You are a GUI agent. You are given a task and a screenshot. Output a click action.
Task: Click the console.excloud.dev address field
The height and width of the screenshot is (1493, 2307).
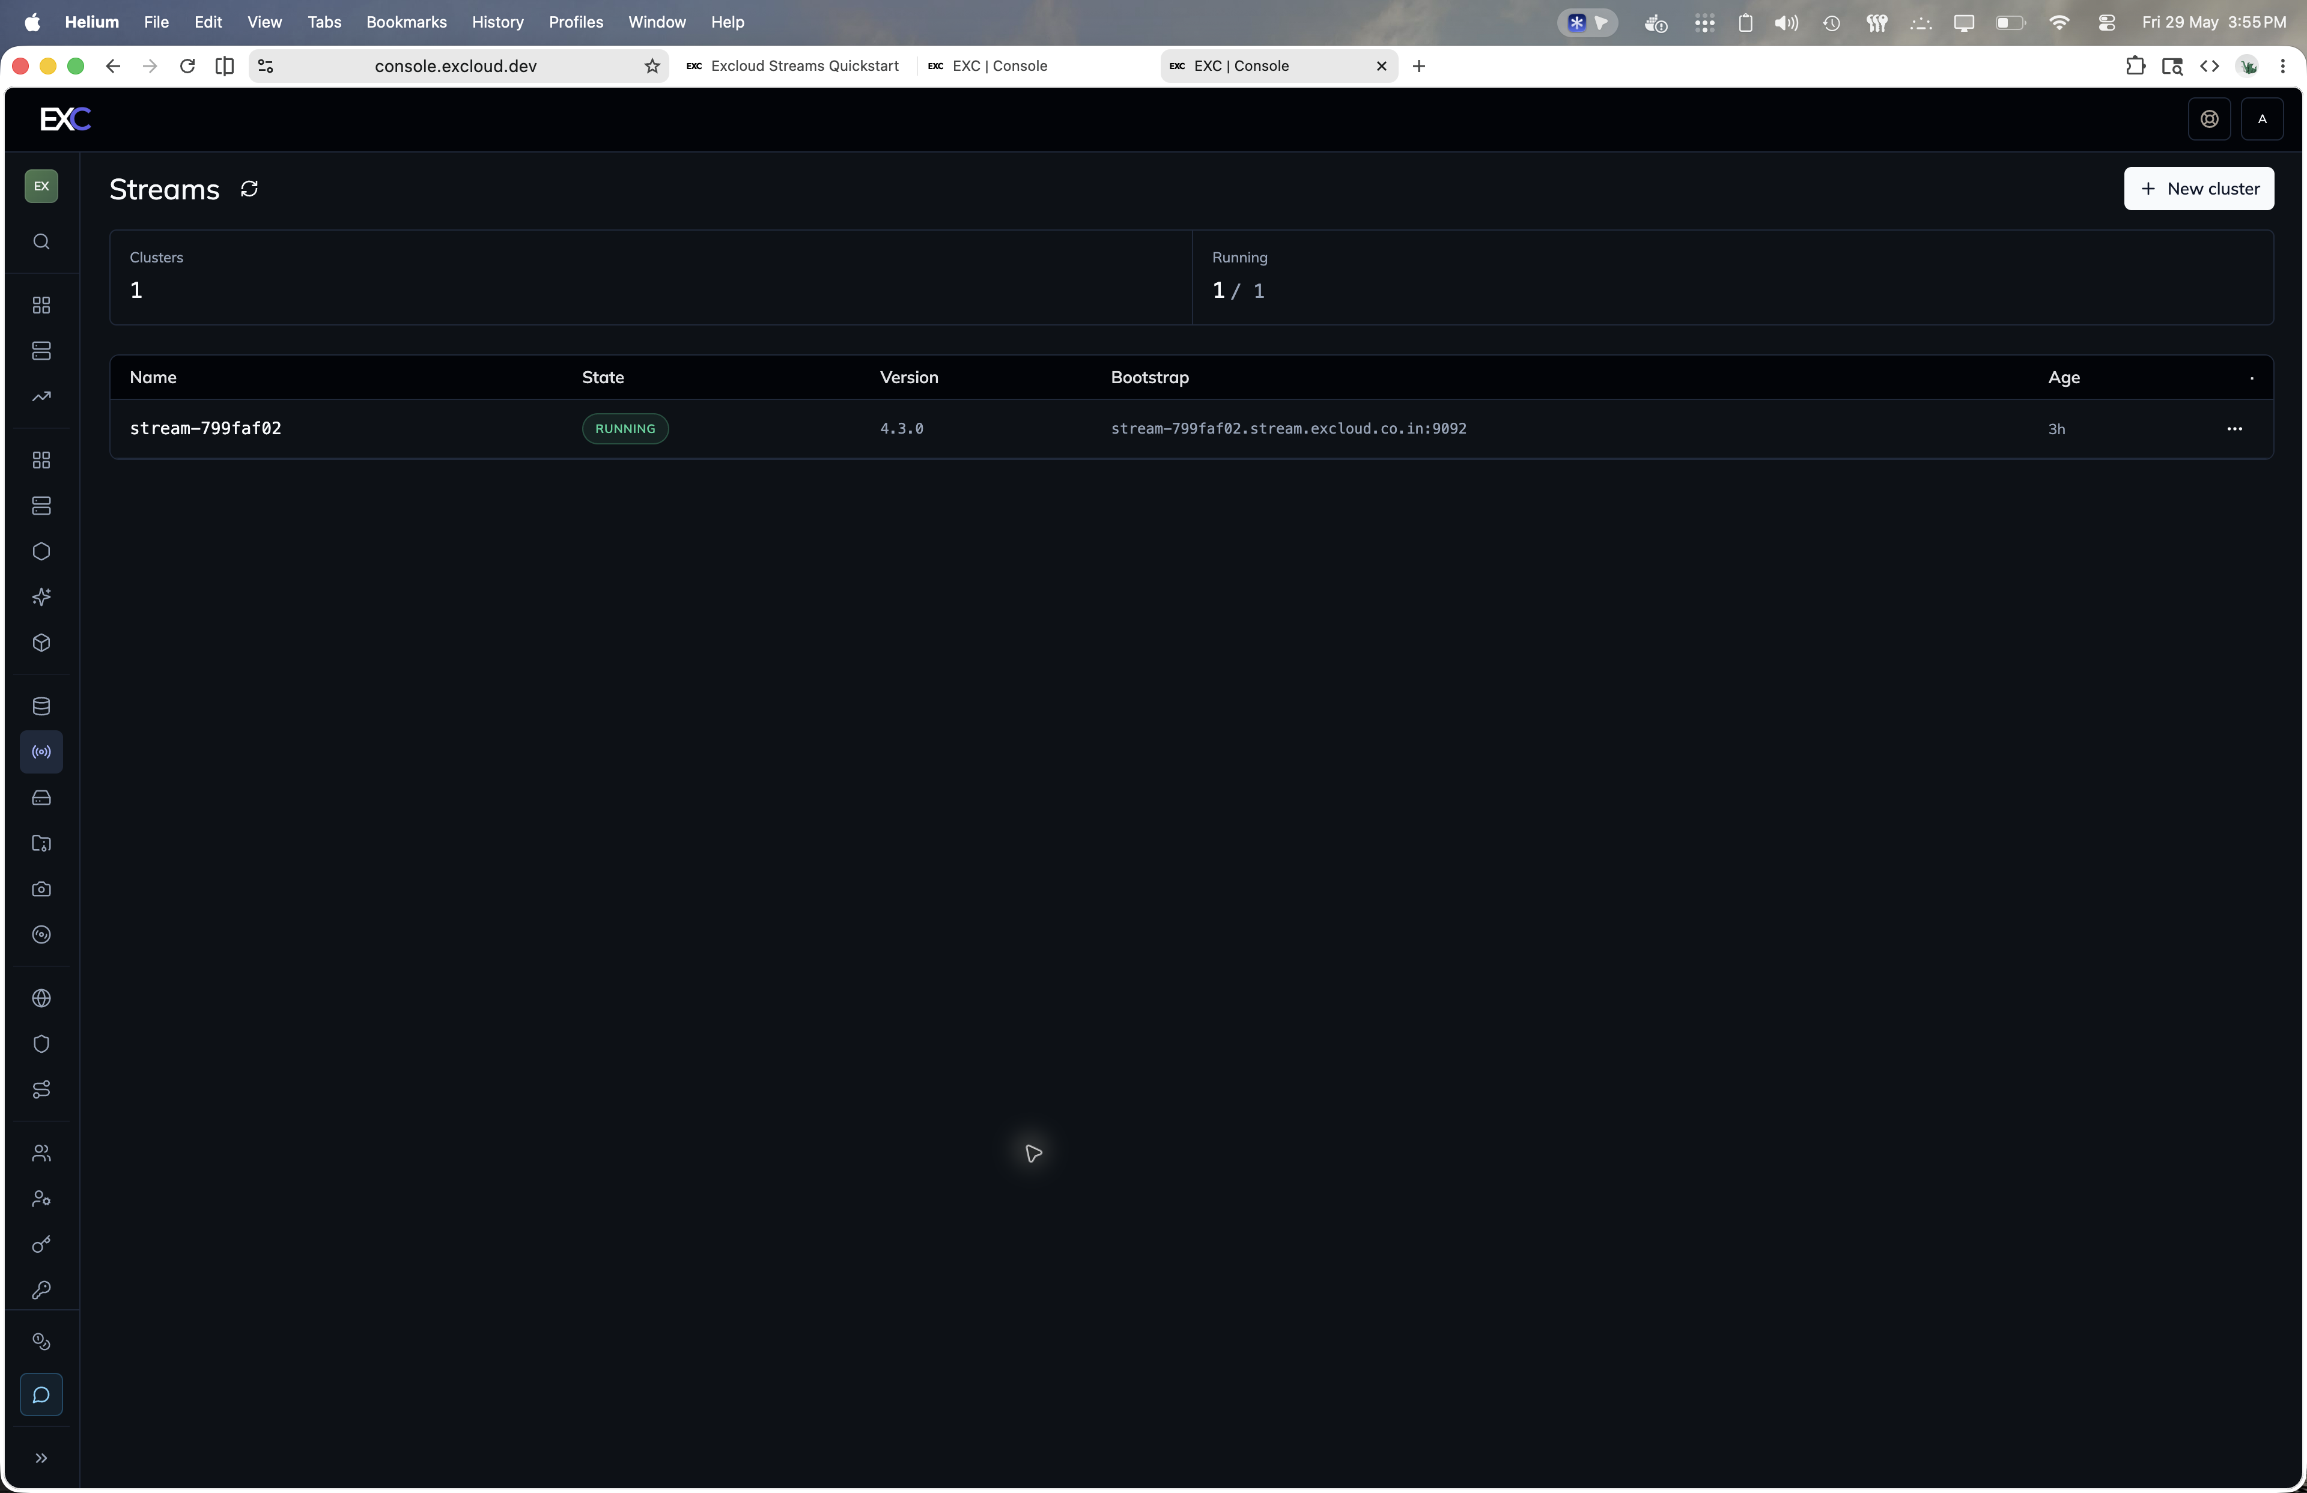455,66
